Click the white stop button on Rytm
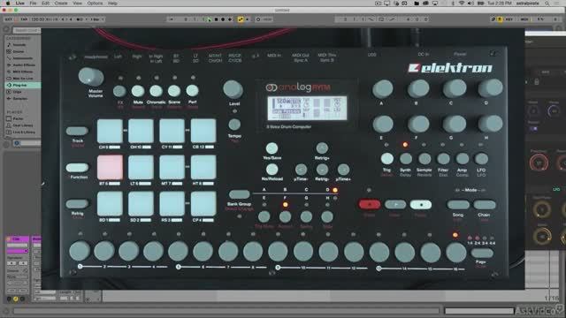 [421, 205]
